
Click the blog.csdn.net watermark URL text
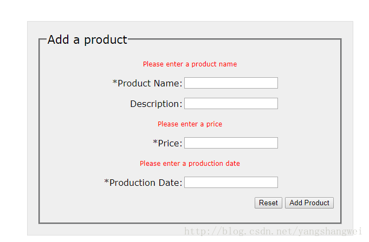pyautogui.click(x=273, y=232)
